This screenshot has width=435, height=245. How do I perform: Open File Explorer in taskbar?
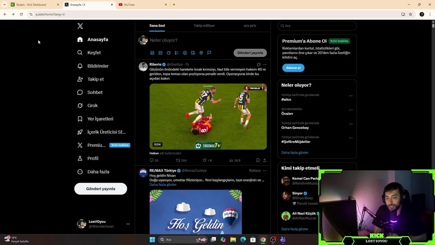coord(233,240)
